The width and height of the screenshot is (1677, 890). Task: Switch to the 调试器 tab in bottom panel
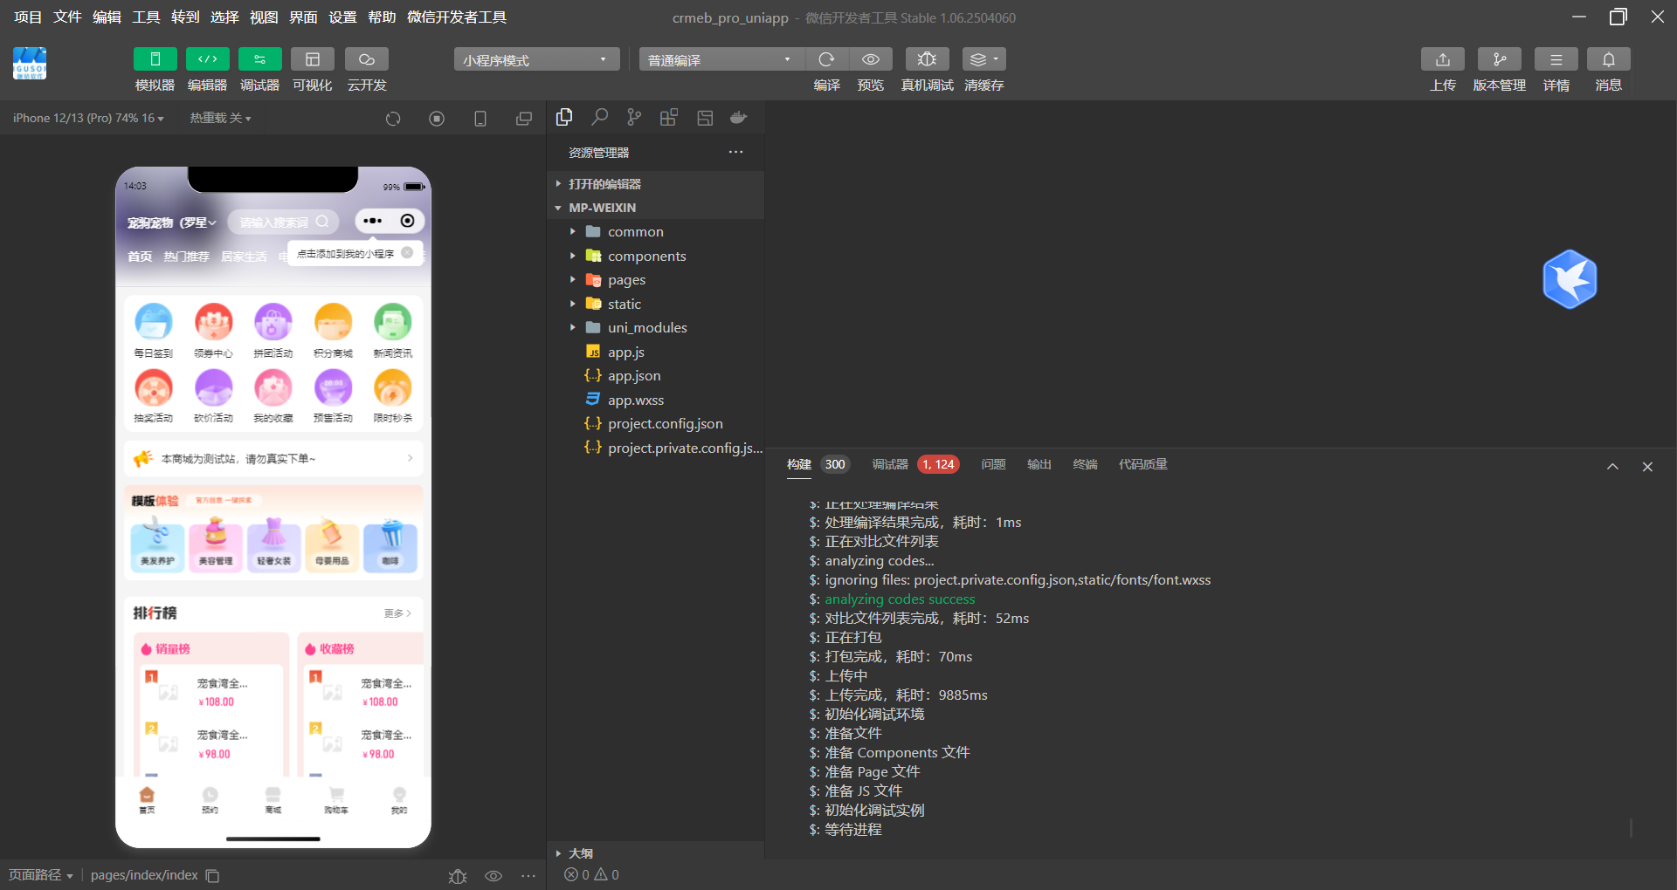point(889,464)
